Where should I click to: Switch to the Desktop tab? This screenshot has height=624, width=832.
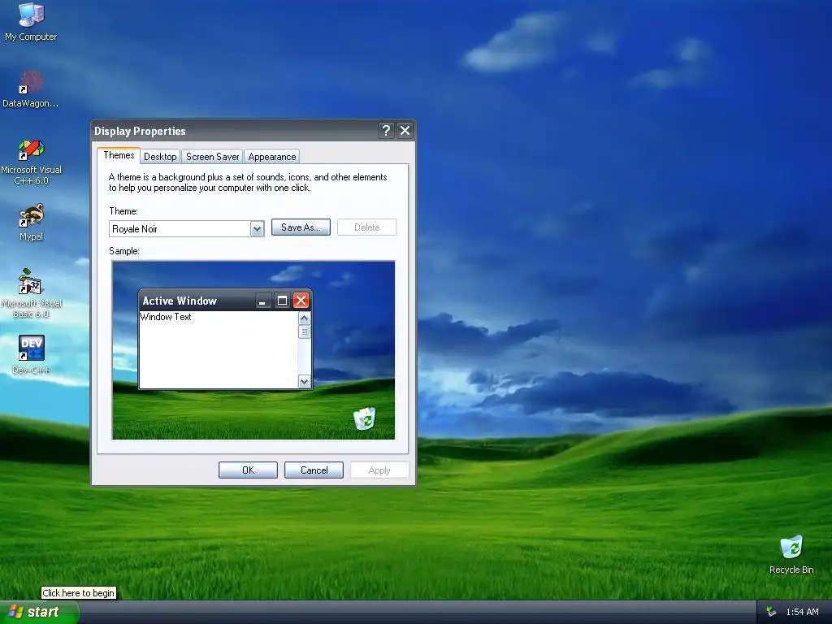tap(160, 157)
